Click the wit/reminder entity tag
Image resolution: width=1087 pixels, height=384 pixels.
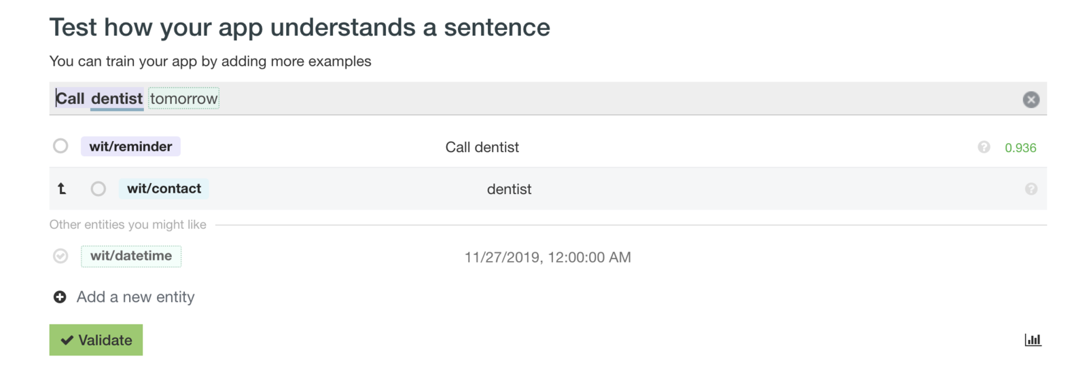[130, 147]
